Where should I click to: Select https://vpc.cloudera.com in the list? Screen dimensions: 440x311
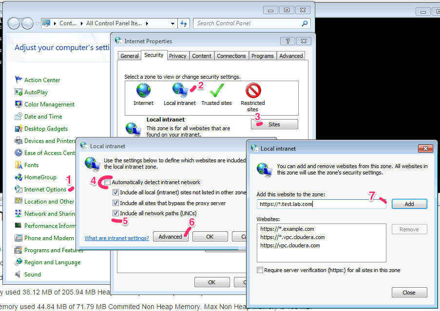point(290,245)
